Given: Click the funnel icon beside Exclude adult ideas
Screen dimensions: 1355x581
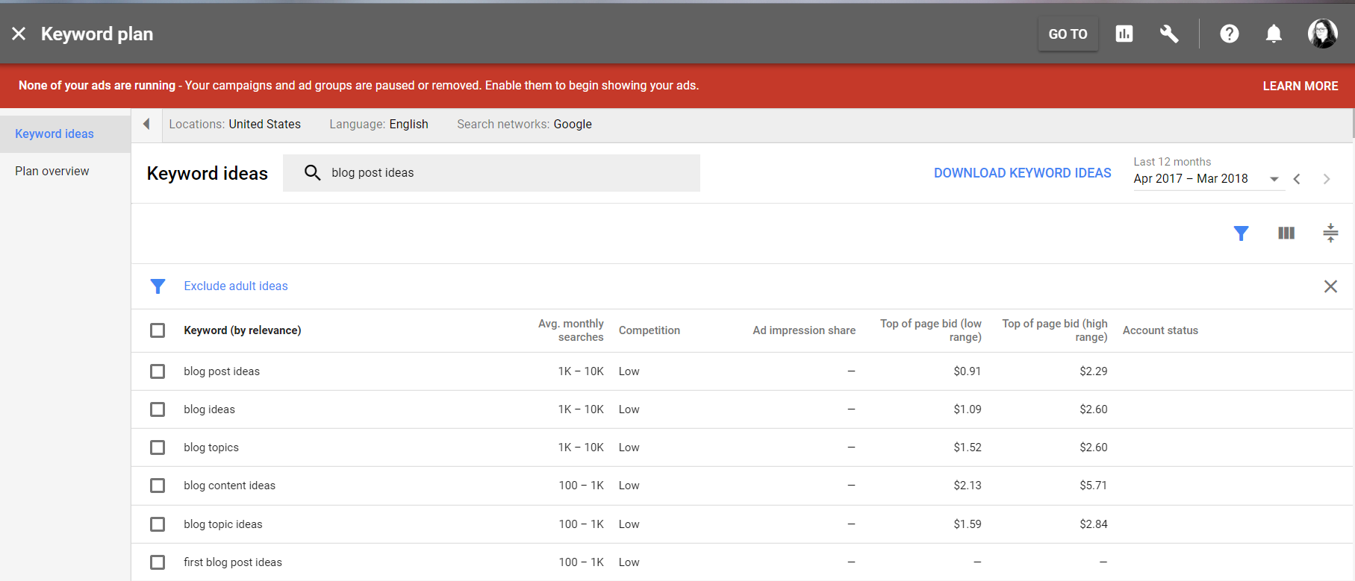Looking at the screenshot, I should tap(158, 286).
